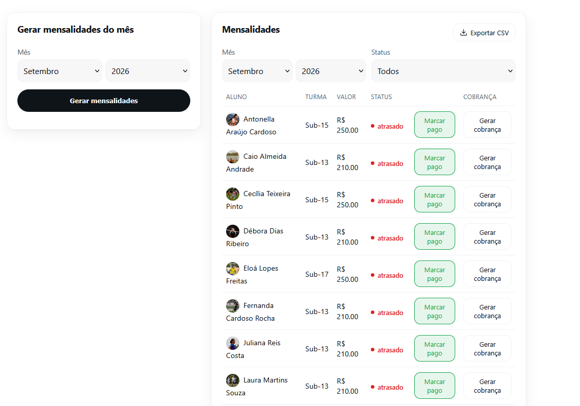This screenshot has height=406, width=580.
Task: Click R$ 210.00 in Juliana Reis Costa's row
Action: tap(347, 349)
